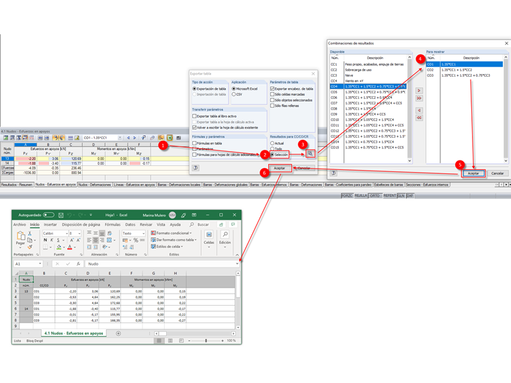The image size is (511, 383).
Task: Select the Actual radio button under Resultados para CC/CO/CR
Action: [272, 143]
